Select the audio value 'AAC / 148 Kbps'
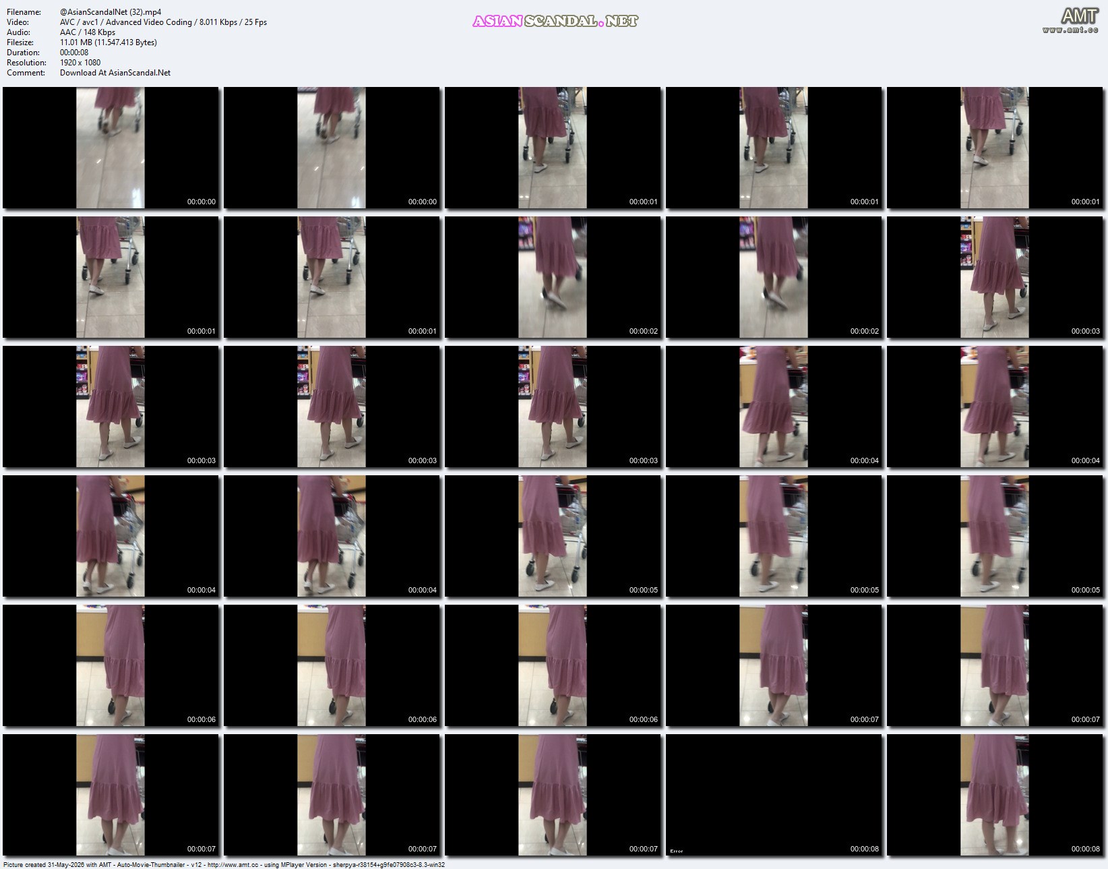The image size is (1108, 869). point(88,32)
